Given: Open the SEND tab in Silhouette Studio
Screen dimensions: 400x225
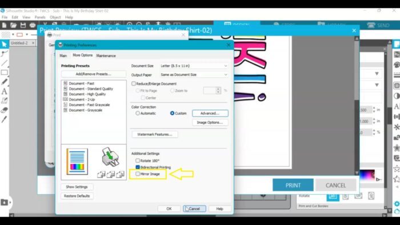Looking at the screenshot, I should pos(378,25).
